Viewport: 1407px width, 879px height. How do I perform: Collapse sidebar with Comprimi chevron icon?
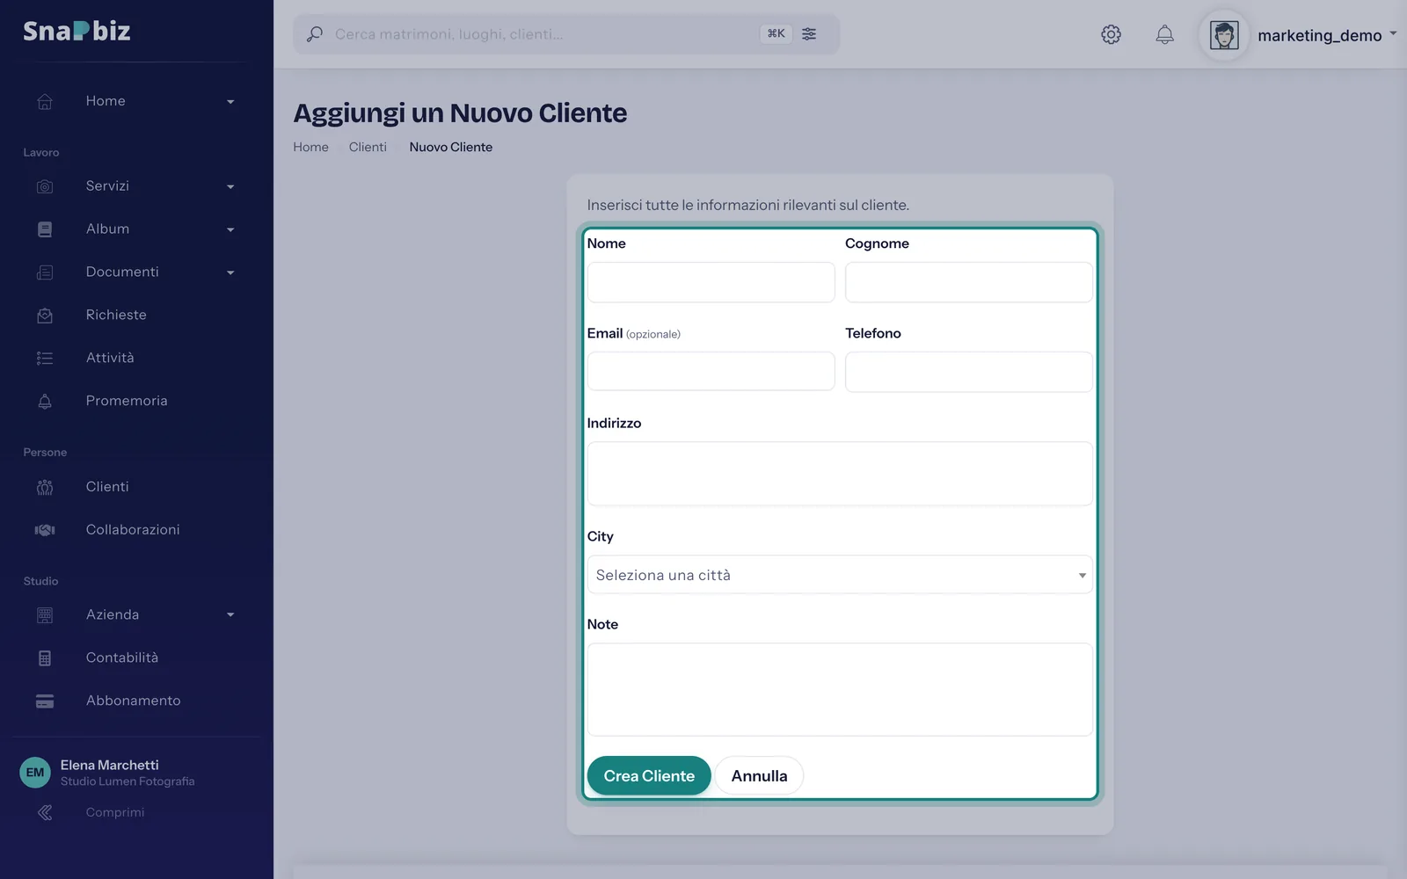(x=45, y=813)
